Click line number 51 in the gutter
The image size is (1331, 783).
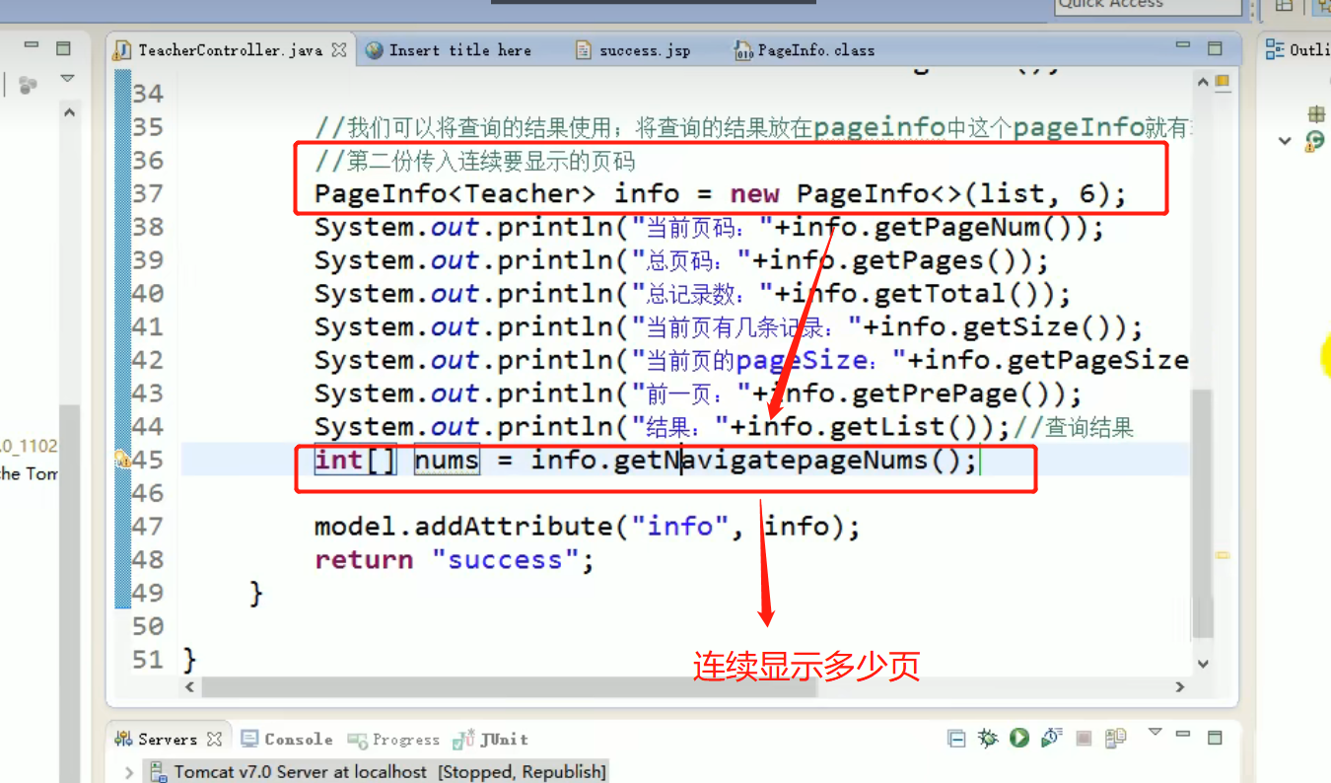[148, 659]
